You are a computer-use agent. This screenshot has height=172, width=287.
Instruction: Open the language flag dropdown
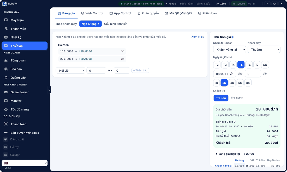(25, 163)
